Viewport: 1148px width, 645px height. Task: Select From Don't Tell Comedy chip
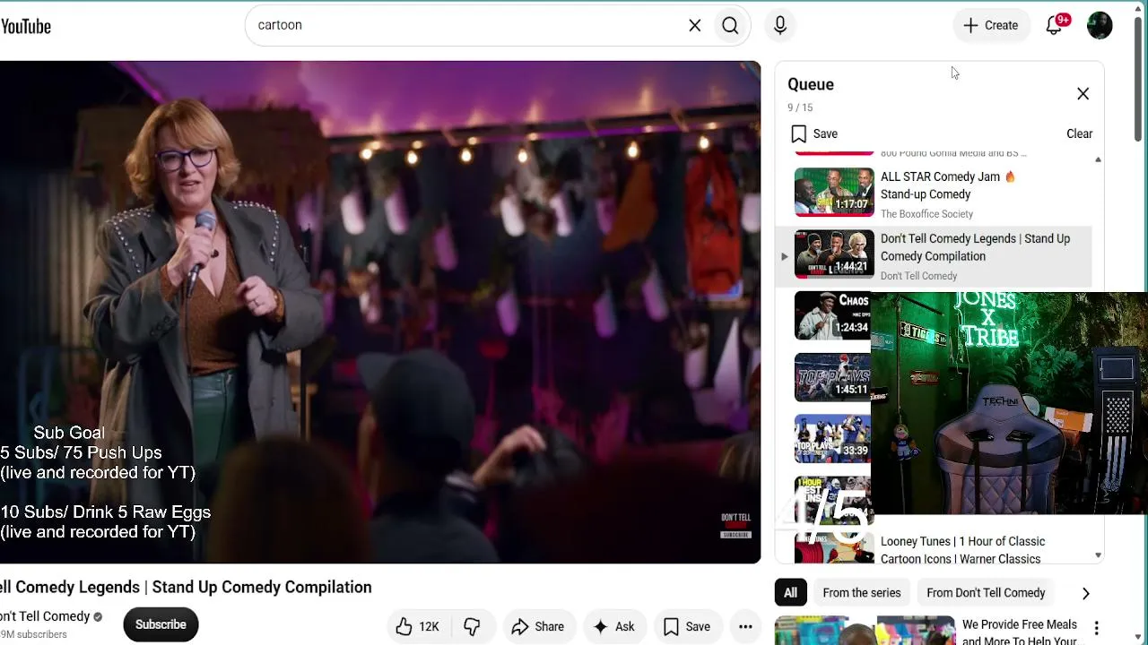(986, 592)
